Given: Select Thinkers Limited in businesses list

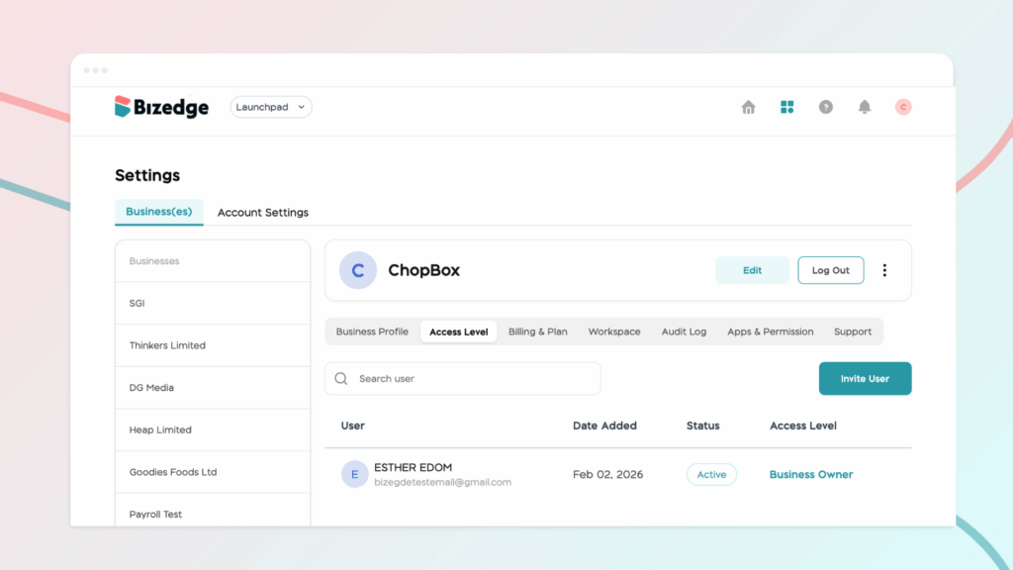Looking at the screenshot, I should click(x=167, y=345).
